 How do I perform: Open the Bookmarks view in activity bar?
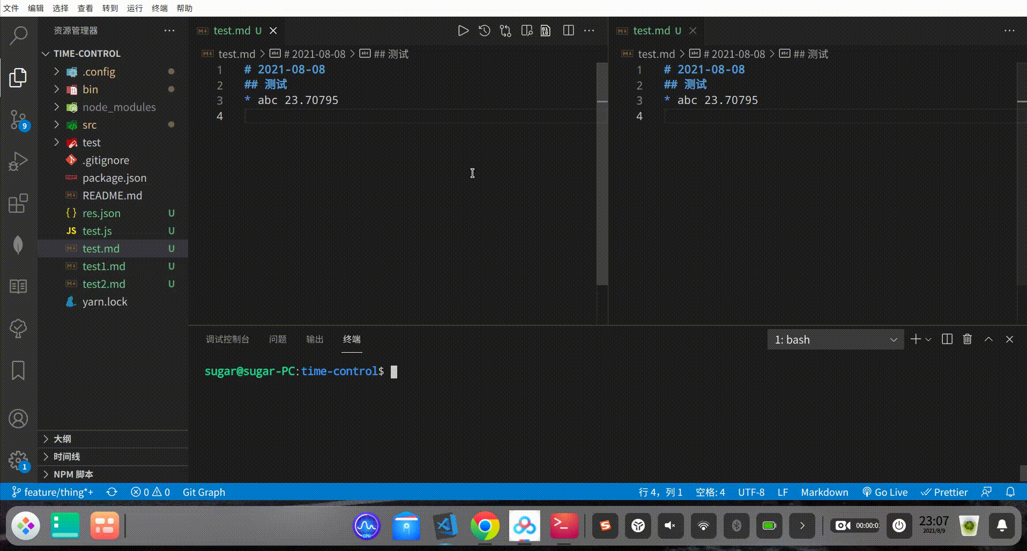coord(18,370)
